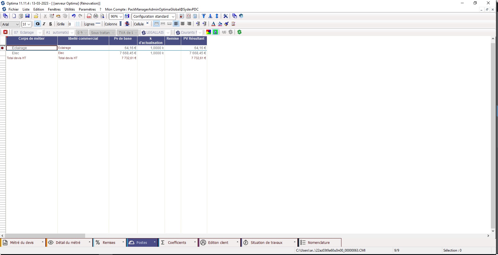Click the format painter brush icon
The image size is (498, 255).
pyautogui.click(x=227, y=24)
